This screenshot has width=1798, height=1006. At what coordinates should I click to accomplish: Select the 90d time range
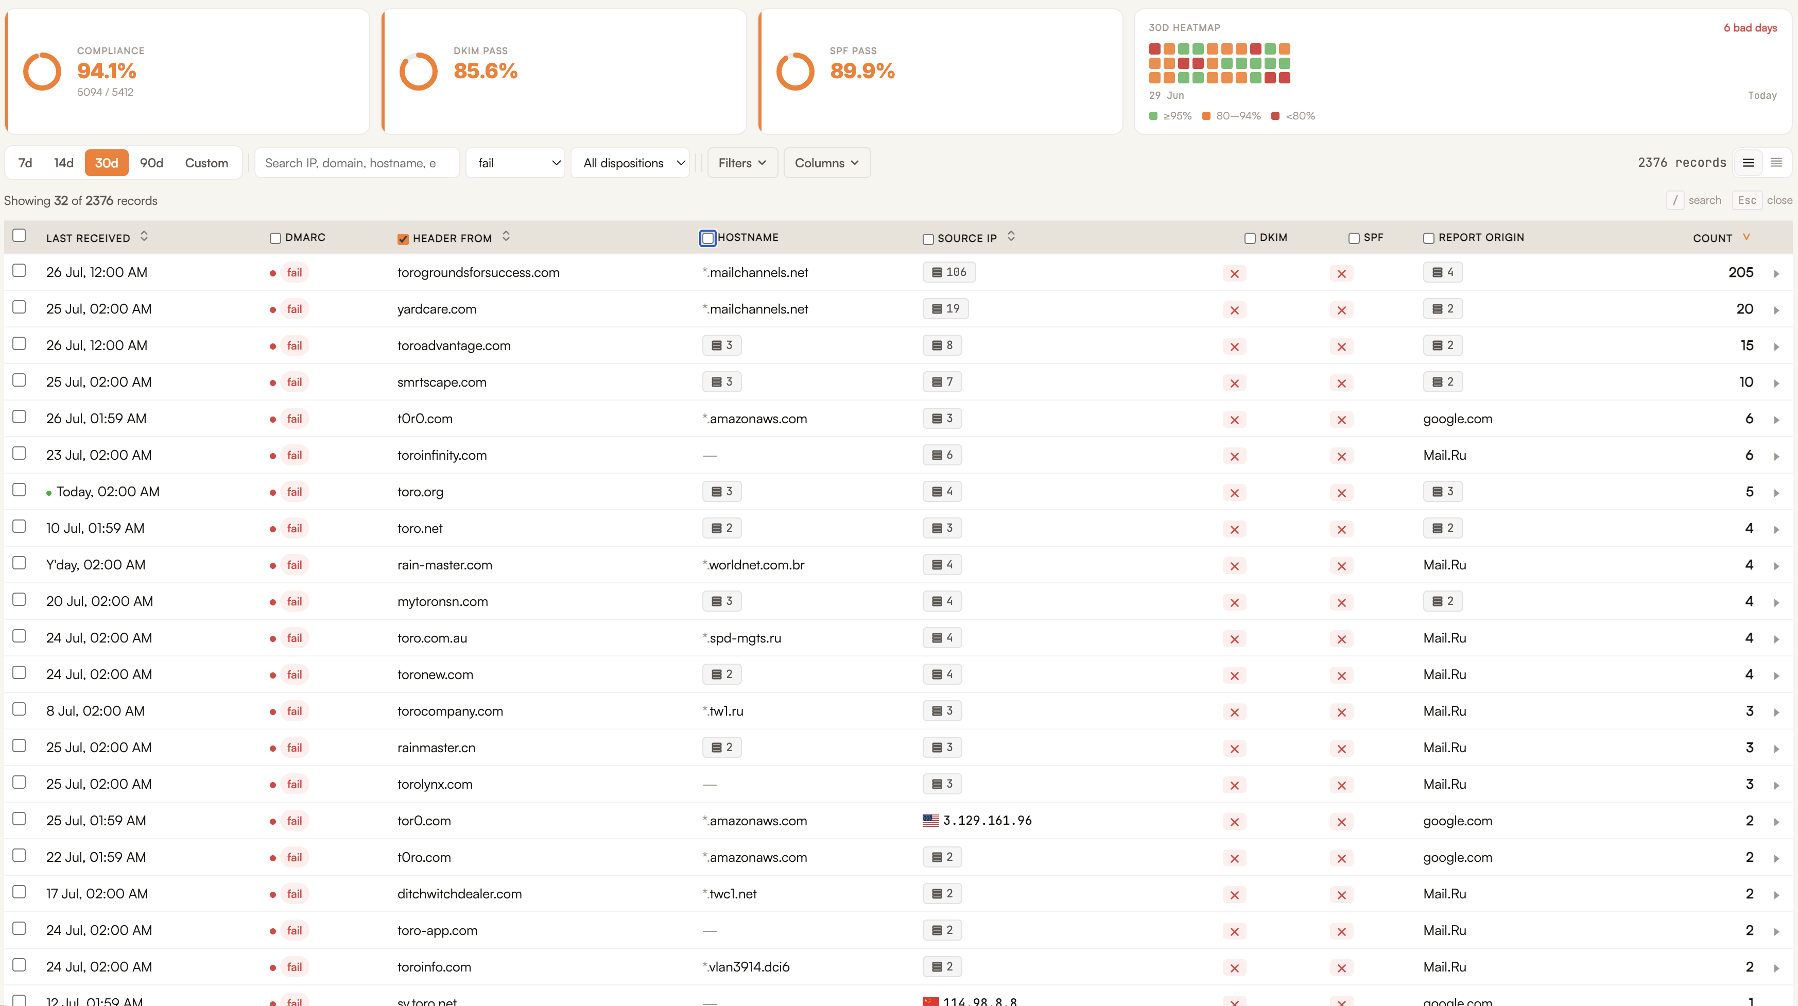click(151, 163)
